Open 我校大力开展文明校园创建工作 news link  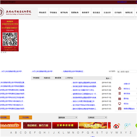click(x=83, y=101)
